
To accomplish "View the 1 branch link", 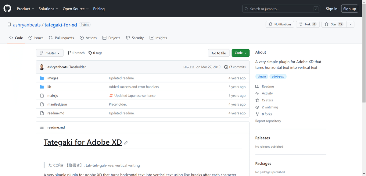I will coord(76,53).
